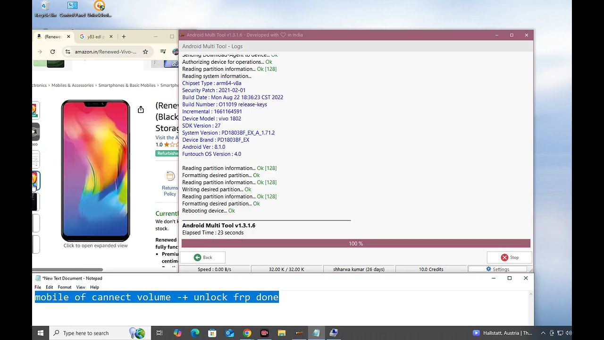Click the 'Speed : 0.00 B/s' status entry

(x=214, y=269)
